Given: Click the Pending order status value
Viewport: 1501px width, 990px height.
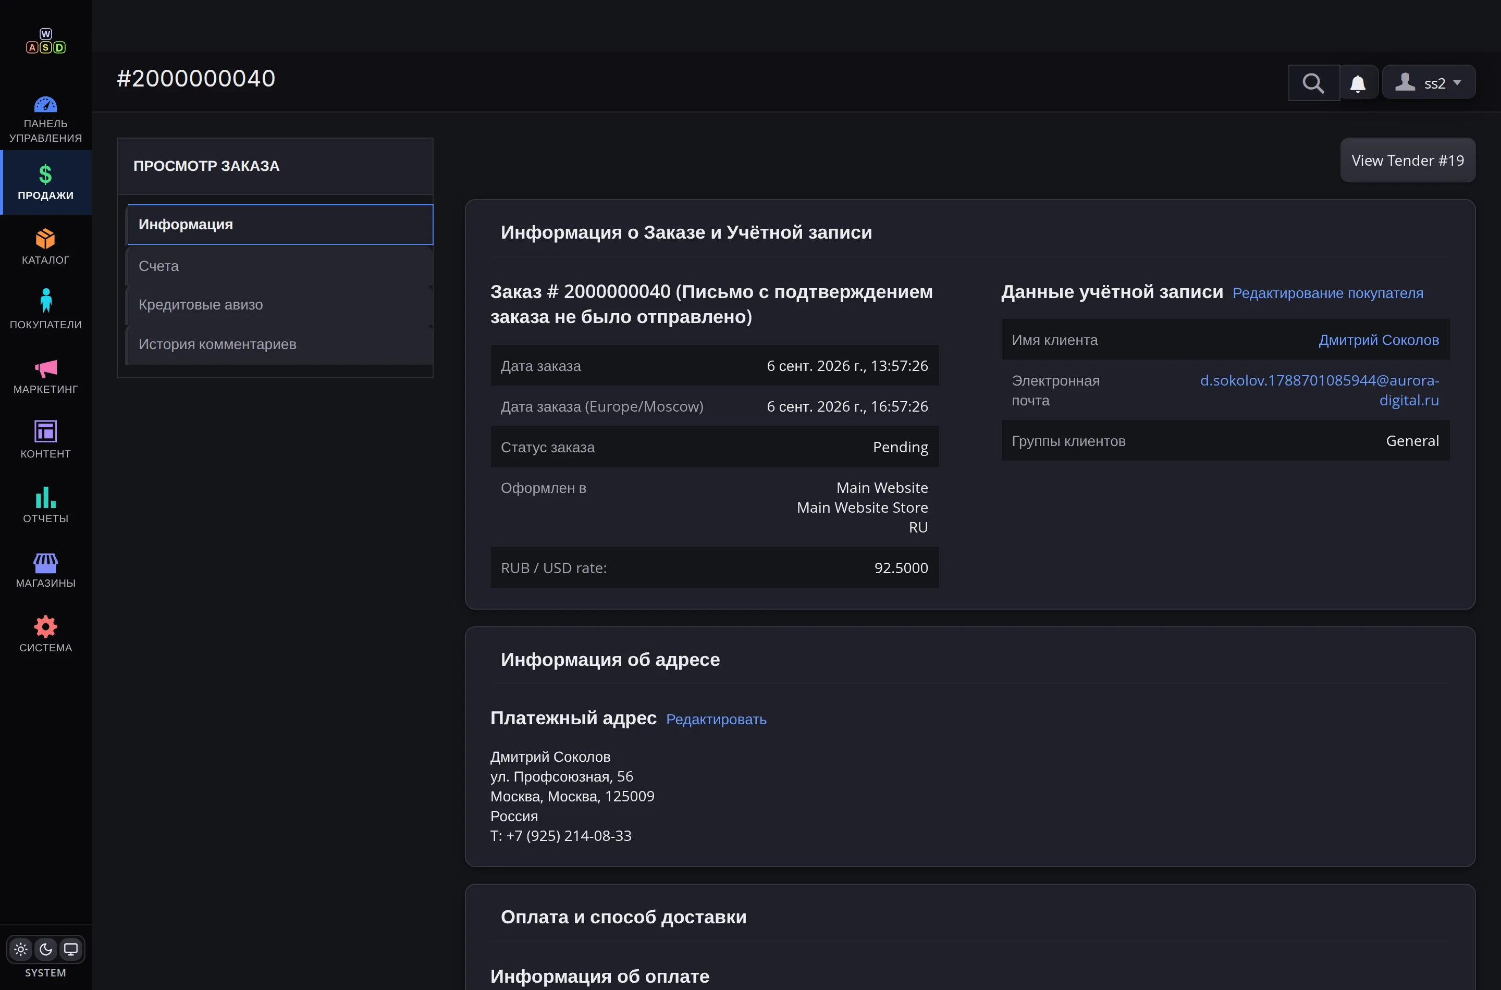Looking at the screenshot, I should click(x=900, y=447).
